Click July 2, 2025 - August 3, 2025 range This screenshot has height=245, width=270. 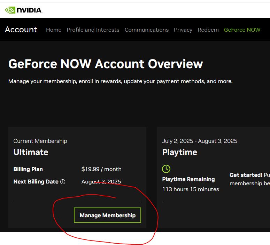click(x=200, y=141)
